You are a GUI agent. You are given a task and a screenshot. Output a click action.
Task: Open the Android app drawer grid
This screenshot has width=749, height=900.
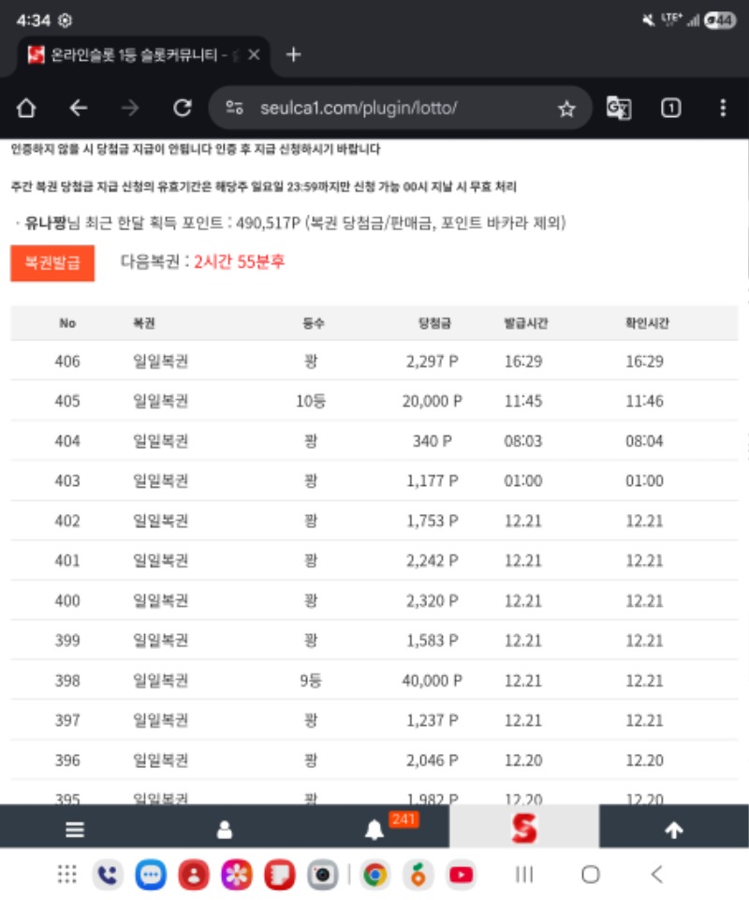click(x=67, y=875)
